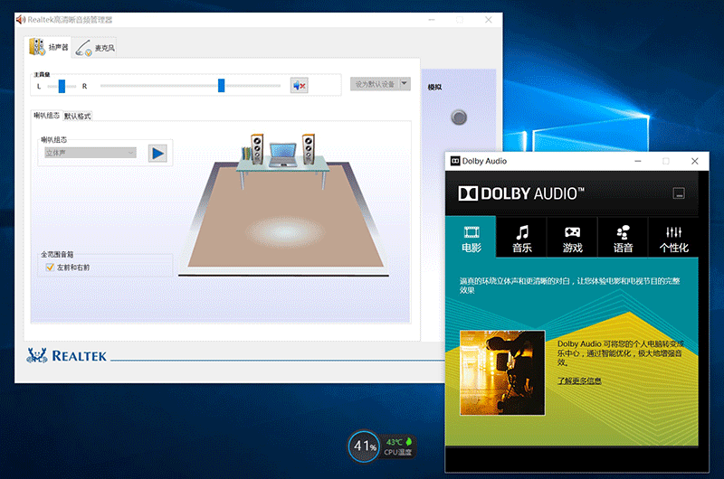Click the laptop on the table
Viewport: 724px width, 479px height.
click(282, 155)
